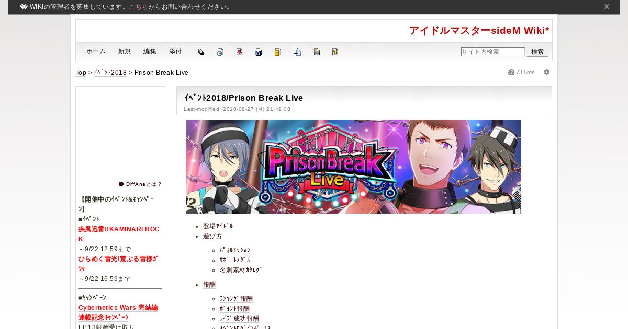This screenshot has width=628, height=329.
Task: Click the ～9/22 16:59まで text
Action: [105, 279]
